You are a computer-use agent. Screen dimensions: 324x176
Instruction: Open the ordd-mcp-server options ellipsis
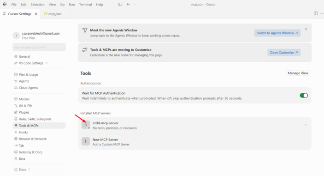tap(306, 125)
